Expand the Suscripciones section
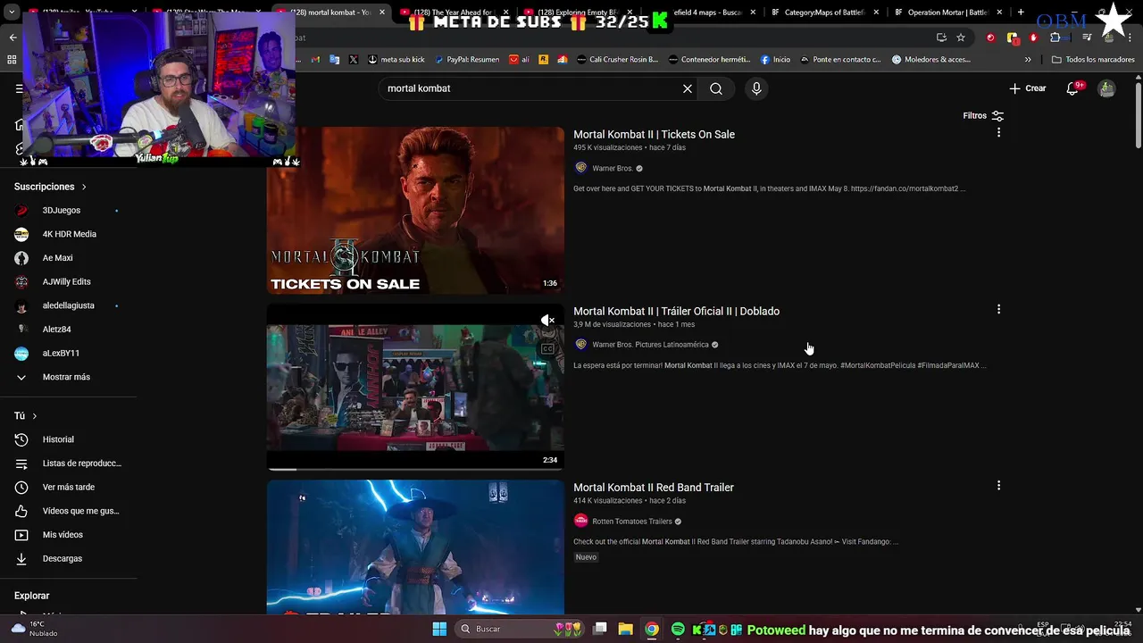The height and width of the screenshot is (643, 1143). 50,187
